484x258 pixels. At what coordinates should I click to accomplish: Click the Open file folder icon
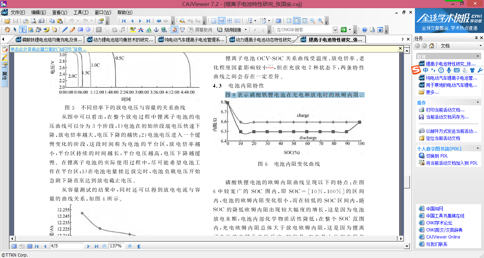[7, 21]
